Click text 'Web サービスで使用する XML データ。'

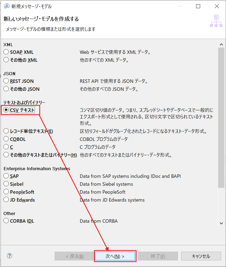click(115, 52)
